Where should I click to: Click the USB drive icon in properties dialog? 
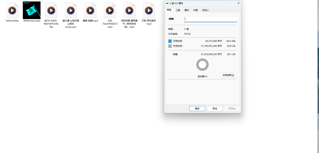point(171,19)
